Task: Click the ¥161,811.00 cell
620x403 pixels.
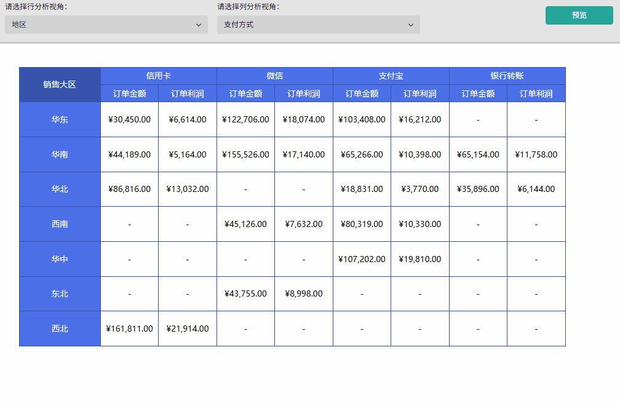Action: click(129, 329)
